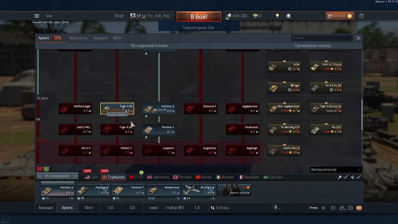Click the green shield icon
Image resolution: width=398 pixels, height=224 pixels.
click(46, 169)
